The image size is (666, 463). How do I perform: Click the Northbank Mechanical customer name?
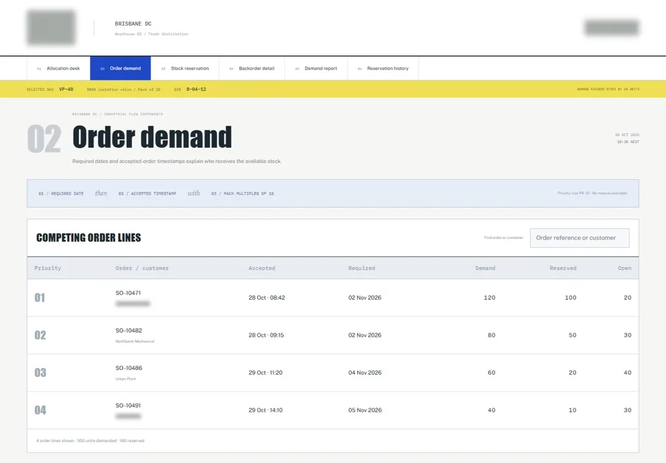[135, 342]
